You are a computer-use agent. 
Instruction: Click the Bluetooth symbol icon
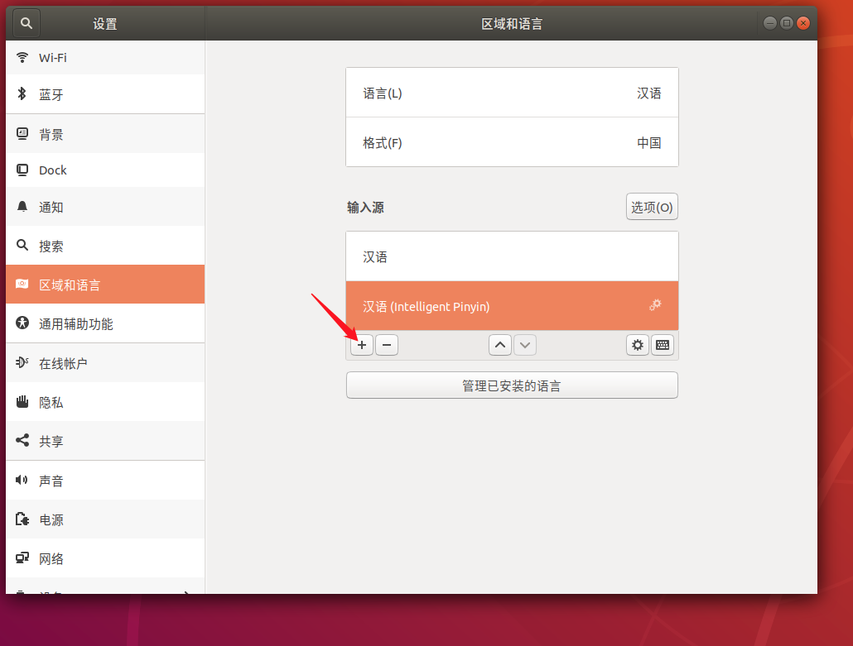(22, 94)
